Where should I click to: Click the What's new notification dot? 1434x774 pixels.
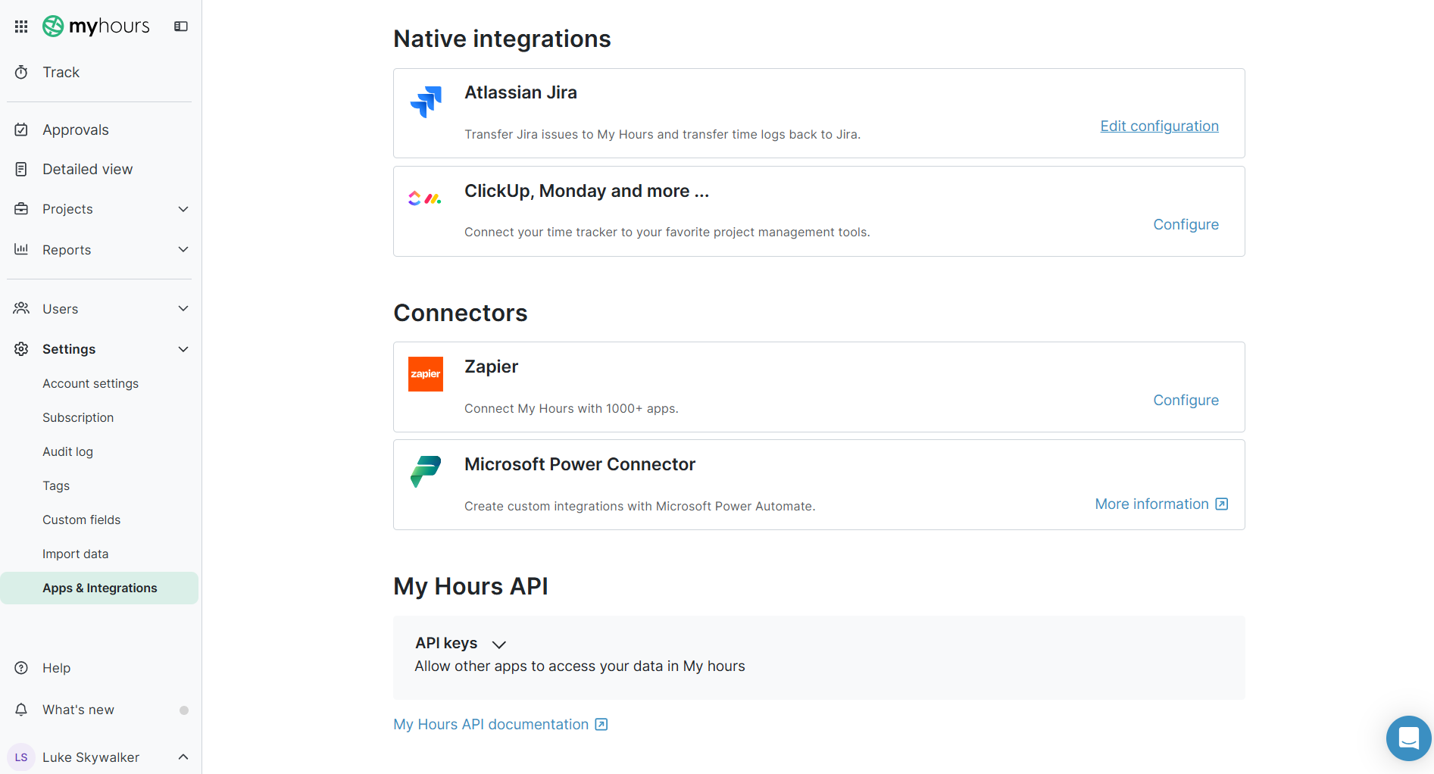(x=184, y=710)
